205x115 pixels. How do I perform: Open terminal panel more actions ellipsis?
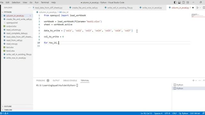point(200,80)
